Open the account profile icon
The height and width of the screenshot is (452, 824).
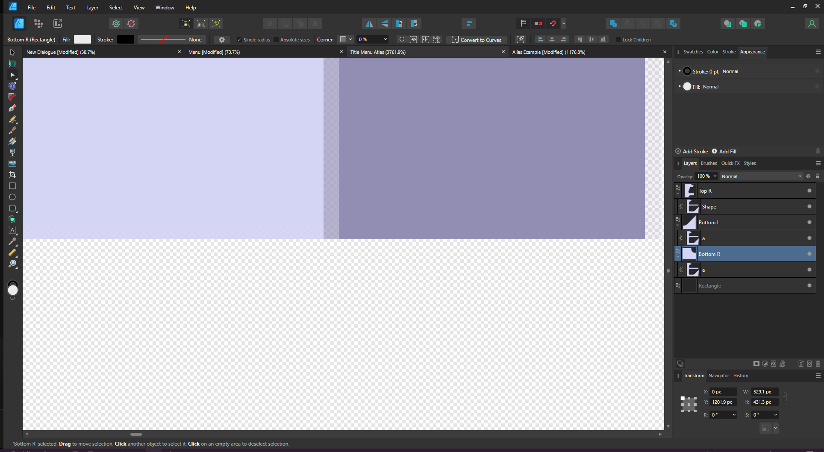coord(812,23)
